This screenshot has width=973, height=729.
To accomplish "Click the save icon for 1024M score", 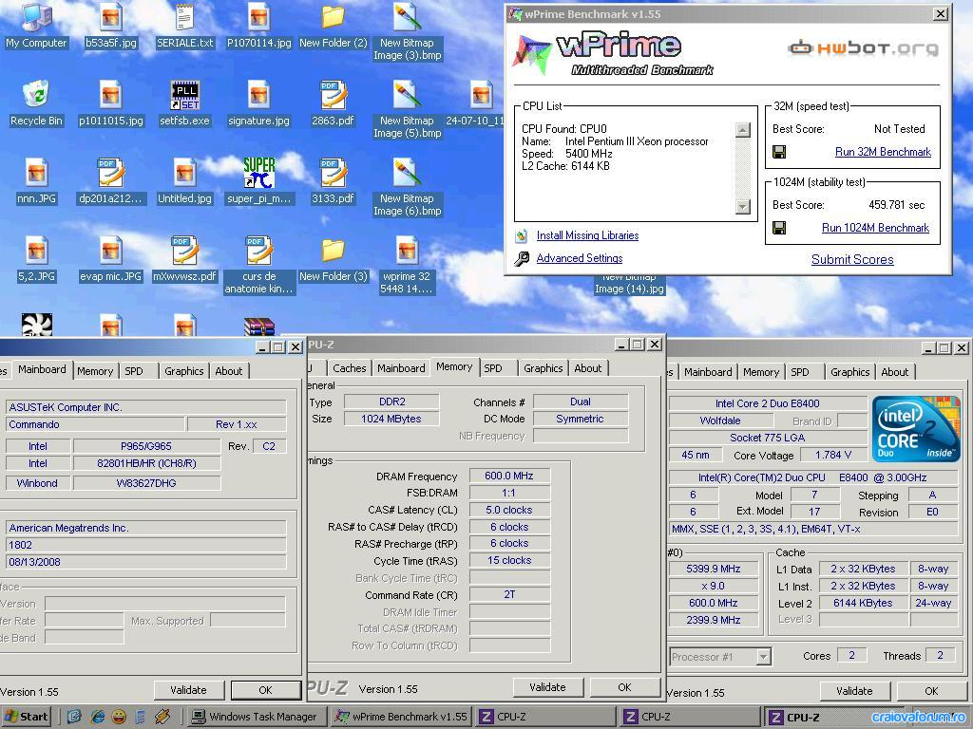I will coord(779,228).
